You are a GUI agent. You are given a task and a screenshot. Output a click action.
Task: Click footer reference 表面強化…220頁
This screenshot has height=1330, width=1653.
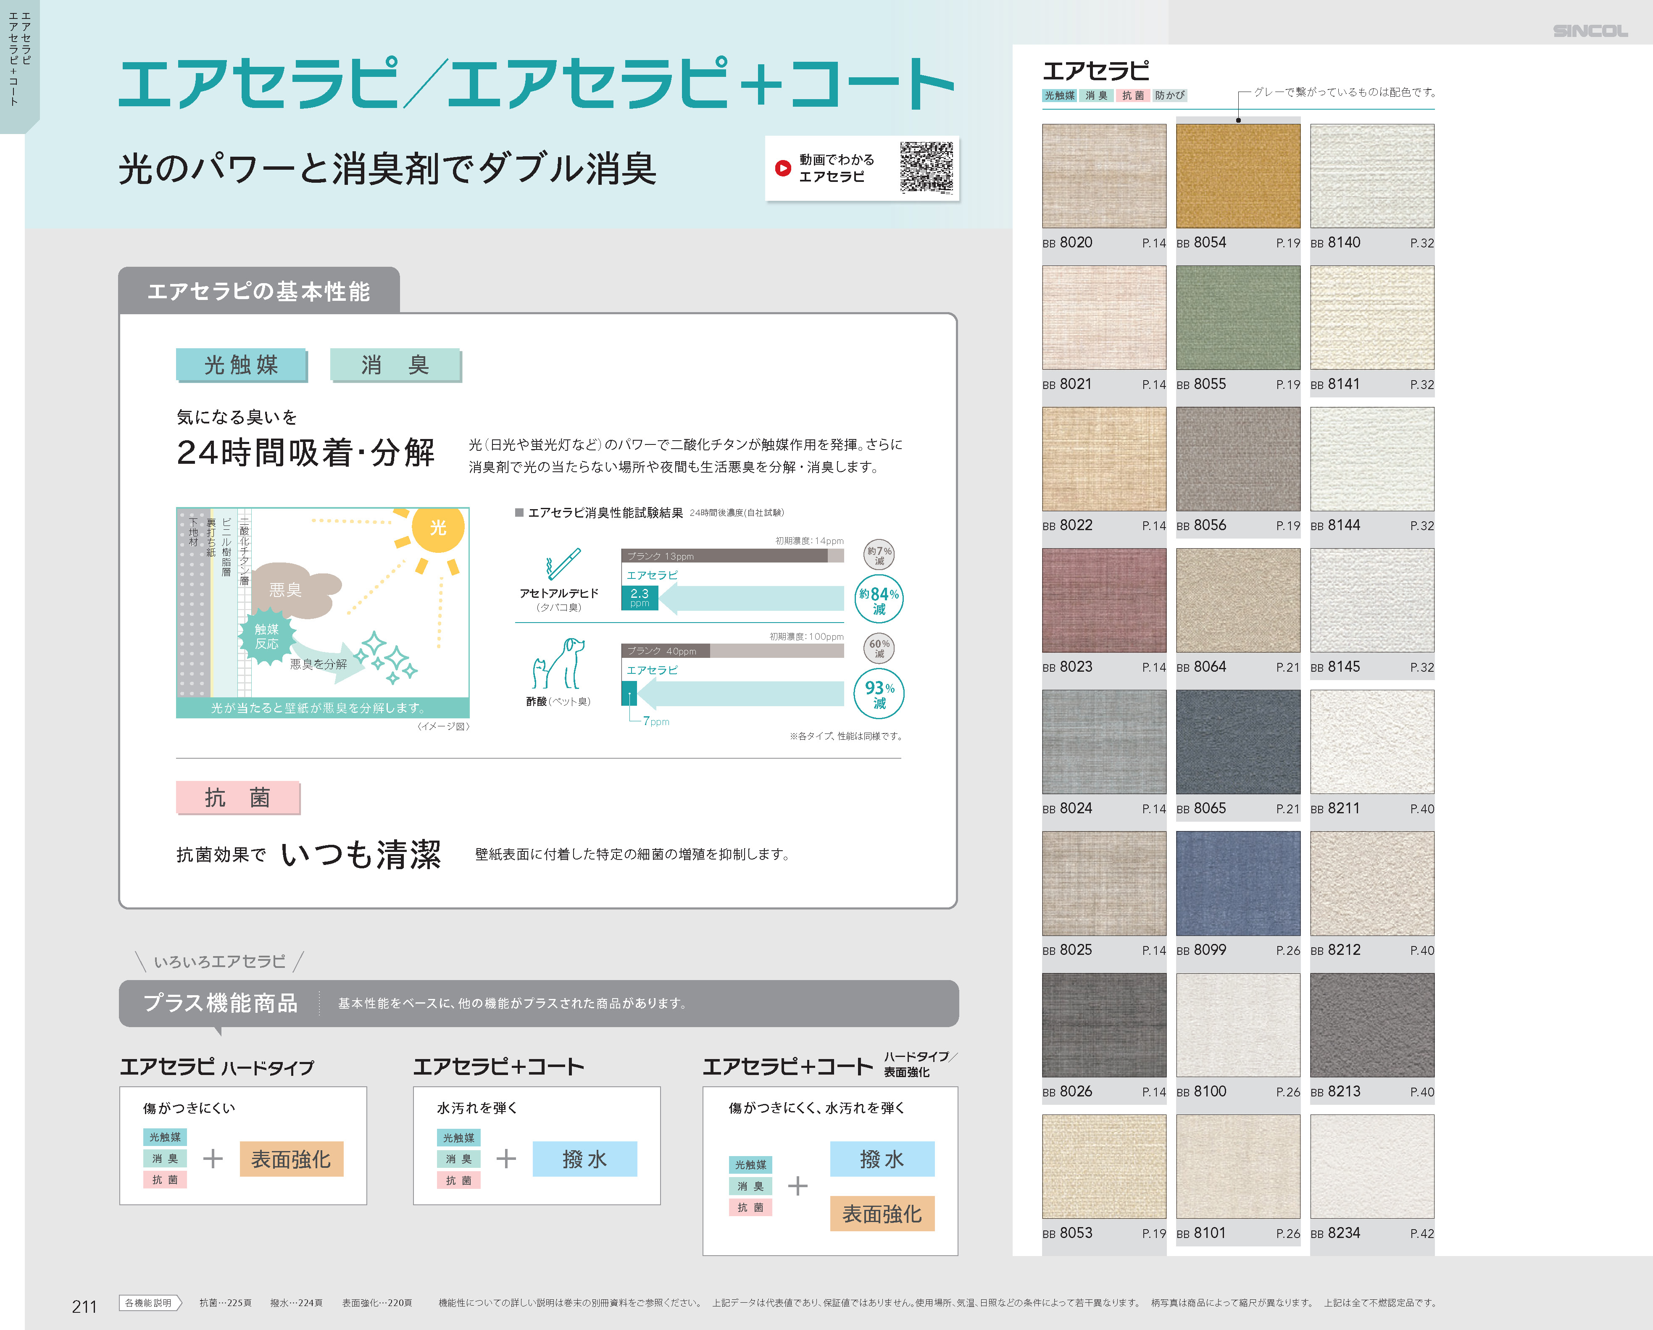pyautogui.click(x=377, y=1302)
